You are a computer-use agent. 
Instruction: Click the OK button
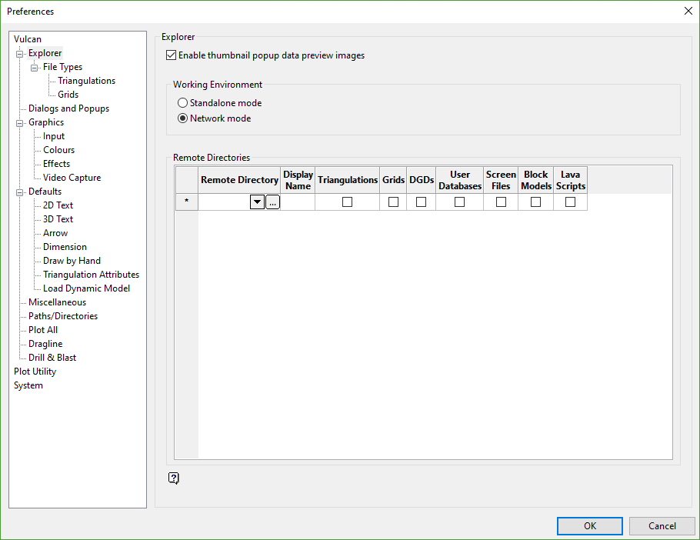590,525
